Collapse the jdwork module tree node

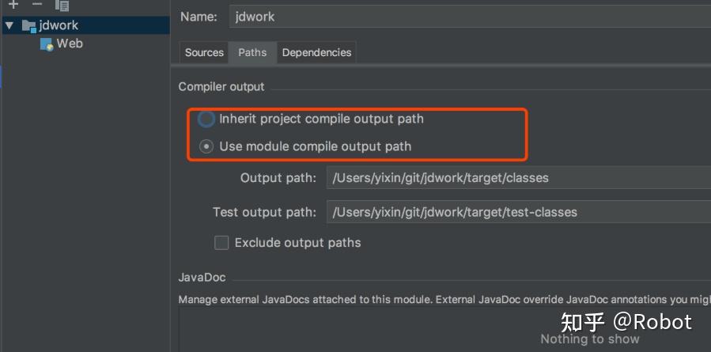(9, 25)
